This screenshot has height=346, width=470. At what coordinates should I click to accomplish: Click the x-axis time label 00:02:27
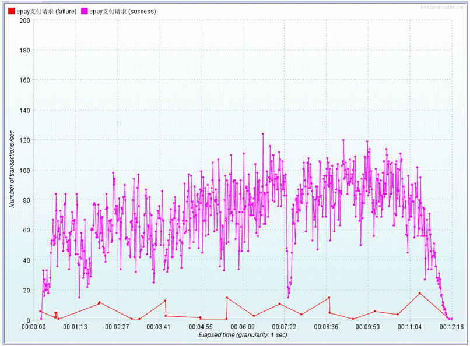[117, 327]
